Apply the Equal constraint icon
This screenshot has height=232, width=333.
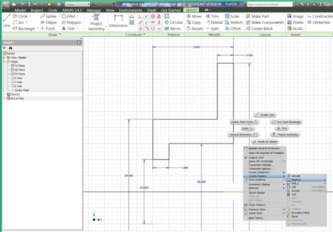point(159,29)
